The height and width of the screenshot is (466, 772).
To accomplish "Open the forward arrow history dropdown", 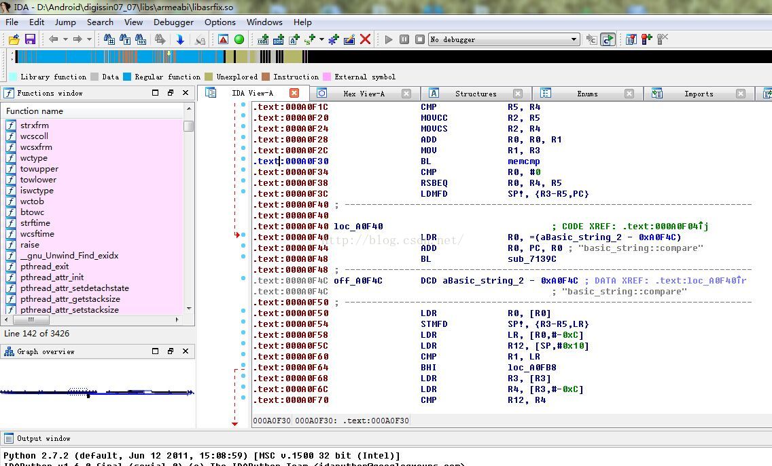I will (x=89, y=39).
